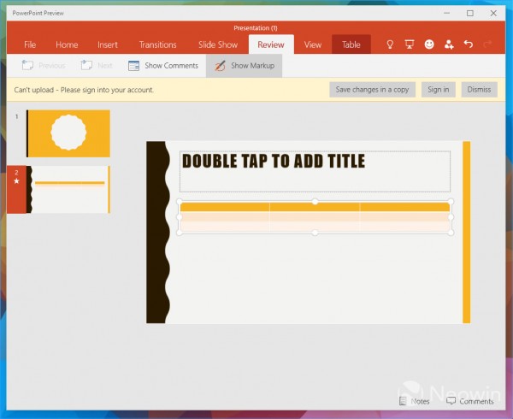Select slide 1 thumbnail
The image size is (513, 419).
tap(68, 133)
